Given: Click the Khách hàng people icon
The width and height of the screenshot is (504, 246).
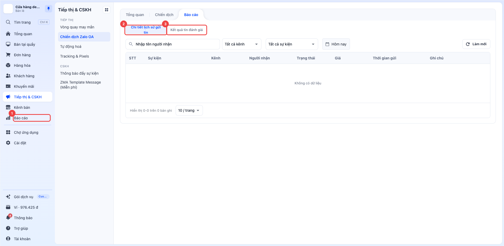Looking at the screenshot, I should click(8, 76).
